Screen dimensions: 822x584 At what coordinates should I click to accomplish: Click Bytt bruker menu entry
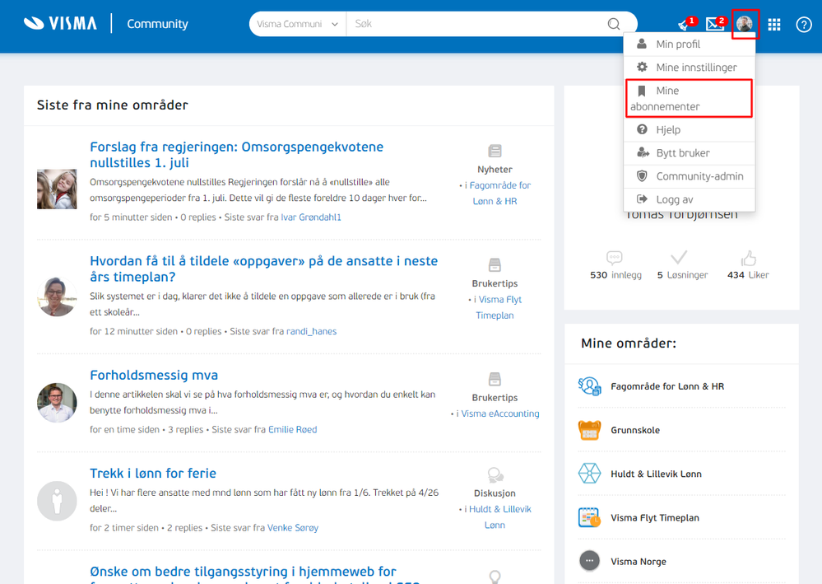(689, 152)
